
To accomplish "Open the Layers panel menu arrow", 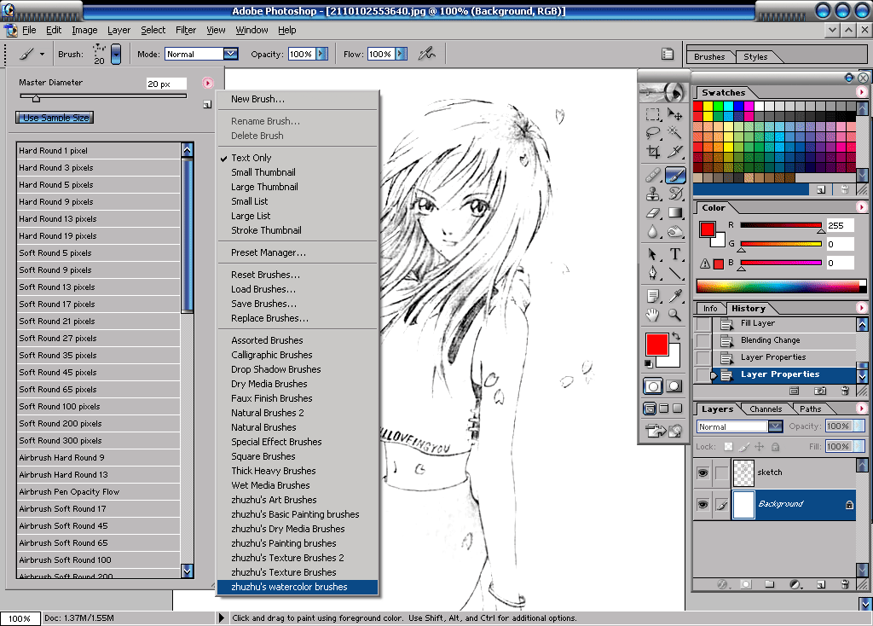I will (x=861, y=409).
